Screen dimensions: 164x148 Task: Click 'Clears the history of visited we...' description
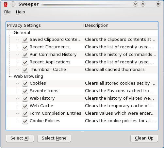[119, 98]
